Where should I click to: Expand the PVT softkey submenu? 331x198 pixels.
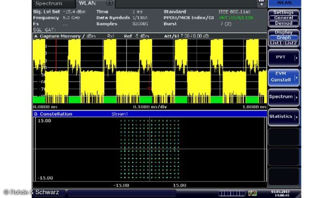point(284,58)
